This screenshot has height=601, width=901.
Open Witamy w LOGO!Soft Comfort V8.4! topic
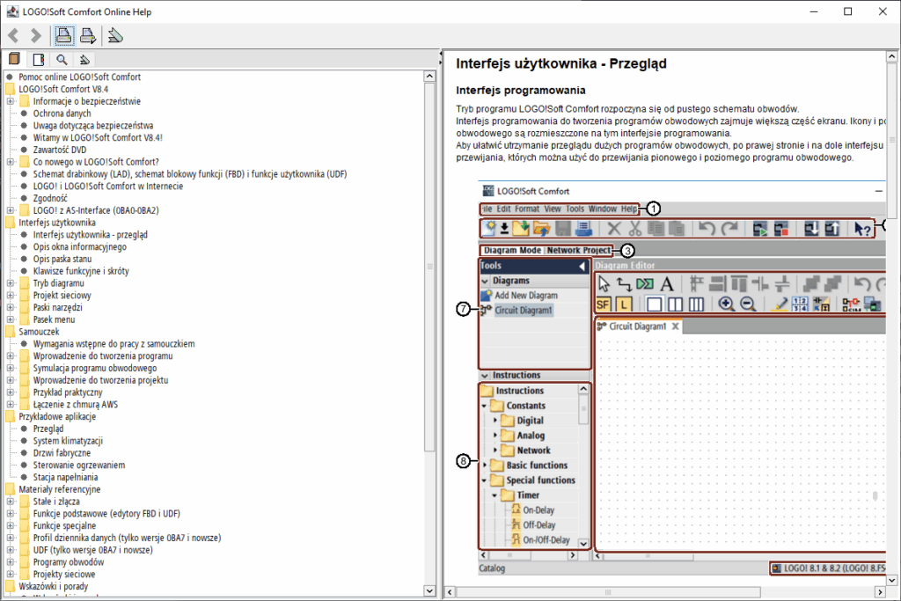coord(98,137)
